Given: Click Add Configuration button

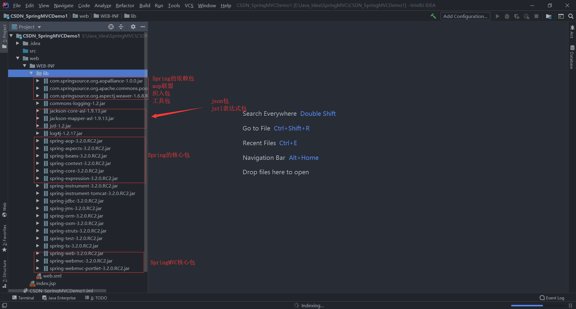Looking at the screenshot, I should click(465, 16).
